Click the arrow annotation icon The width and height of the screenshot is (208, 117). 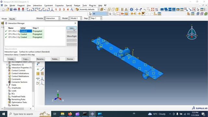tap(190, 9)
